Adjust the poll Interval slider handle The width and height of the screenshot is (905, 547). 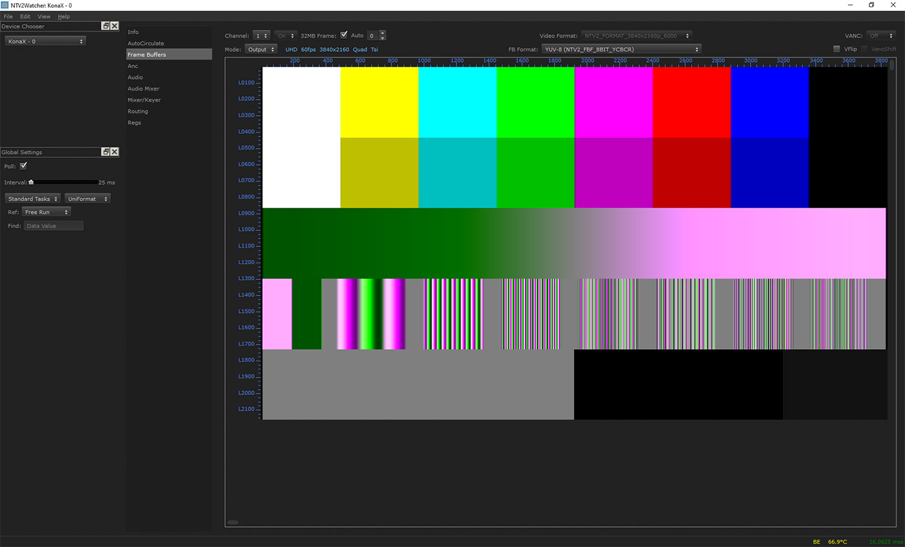click(31, 182)
